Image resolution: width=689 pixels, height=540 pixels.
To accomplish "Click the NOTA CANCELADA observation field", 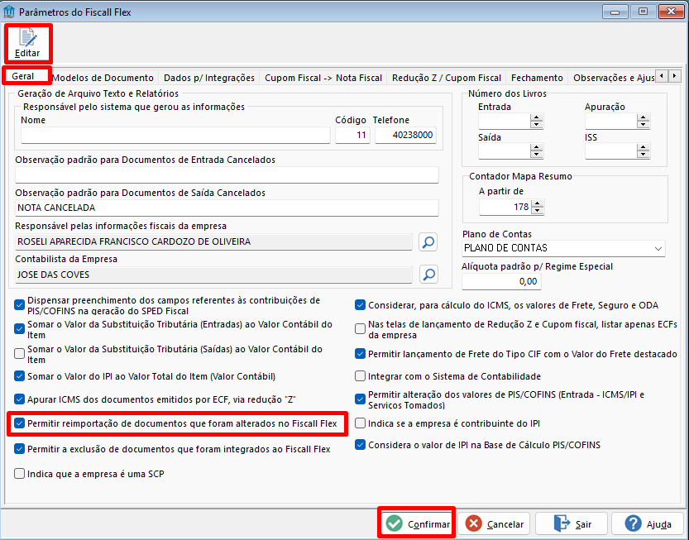I will pyautogui.click(x=227, y=208).
